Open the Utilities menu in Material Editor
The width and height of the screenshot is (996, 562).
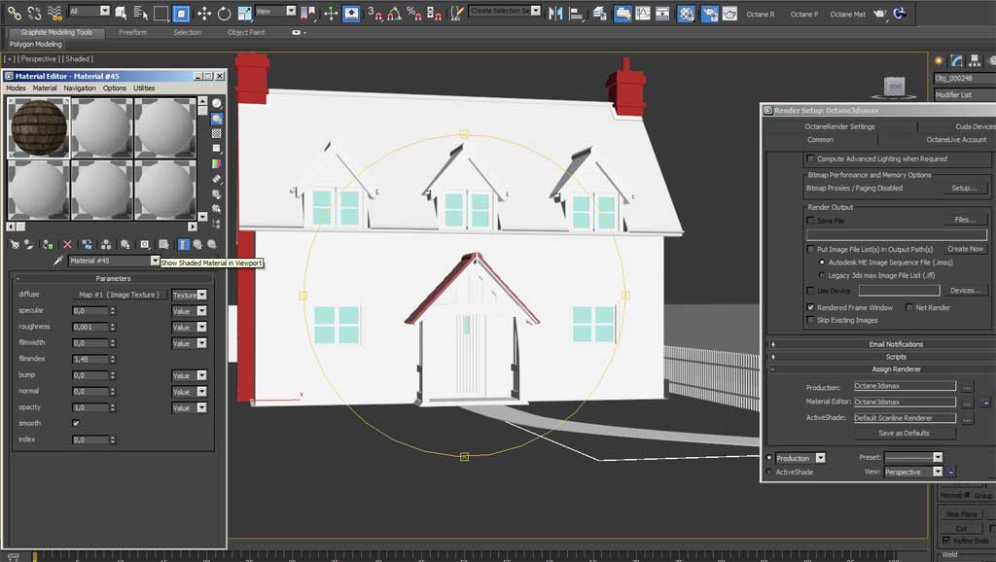pos(144,88)
